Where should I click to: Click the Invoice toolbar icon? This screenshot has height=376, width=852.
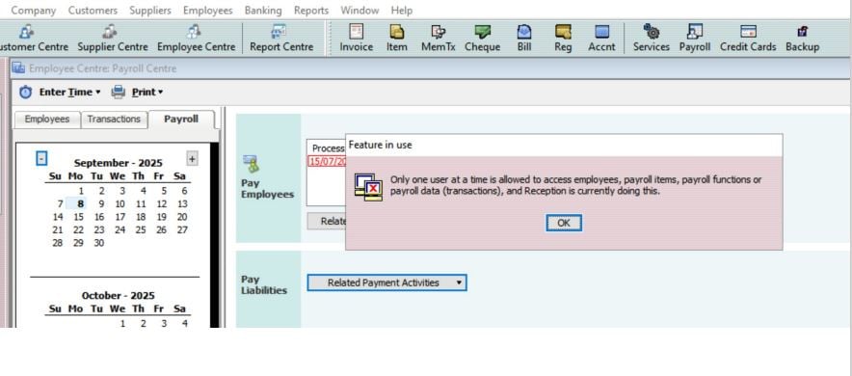tap(357, 32)
